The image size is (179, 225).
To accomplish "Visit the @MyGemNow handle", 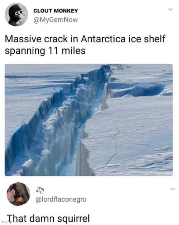I will pyautogui.click(x=55, y=20).
